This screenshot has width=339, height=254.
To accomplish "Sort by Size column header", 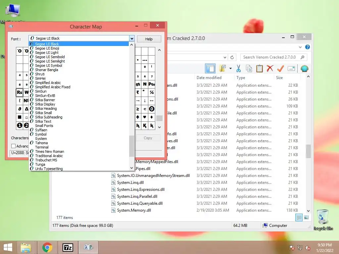I will pyautogui.click(x=279, y=78).
